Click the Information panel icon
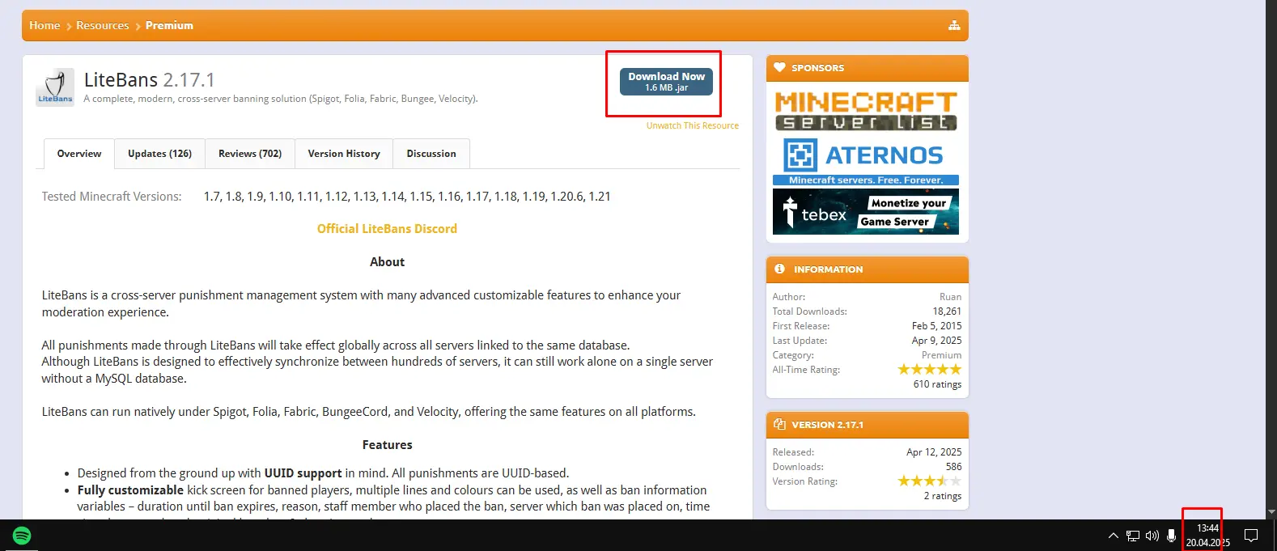This screenshot has height=551, width=1277. (779, 269)
